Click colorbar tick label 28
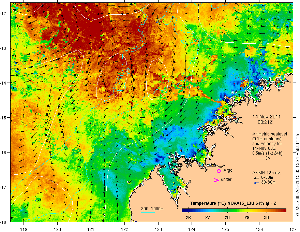 click(x=227, y=217)
